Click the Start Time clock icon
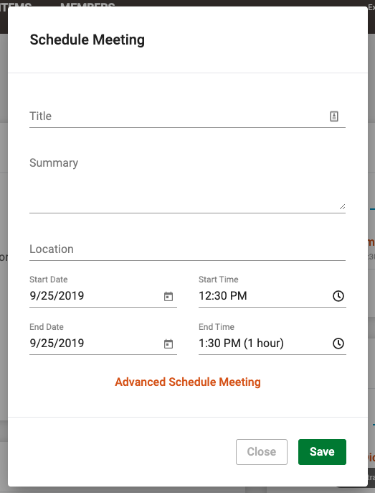Viewport: 375px width, 493px height. coord(338,296)
